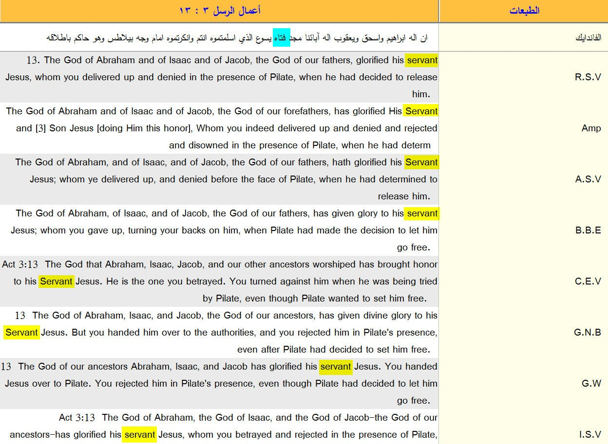
Task: Click 'go free.' ending the G.W verse
Action: point(414,401)
